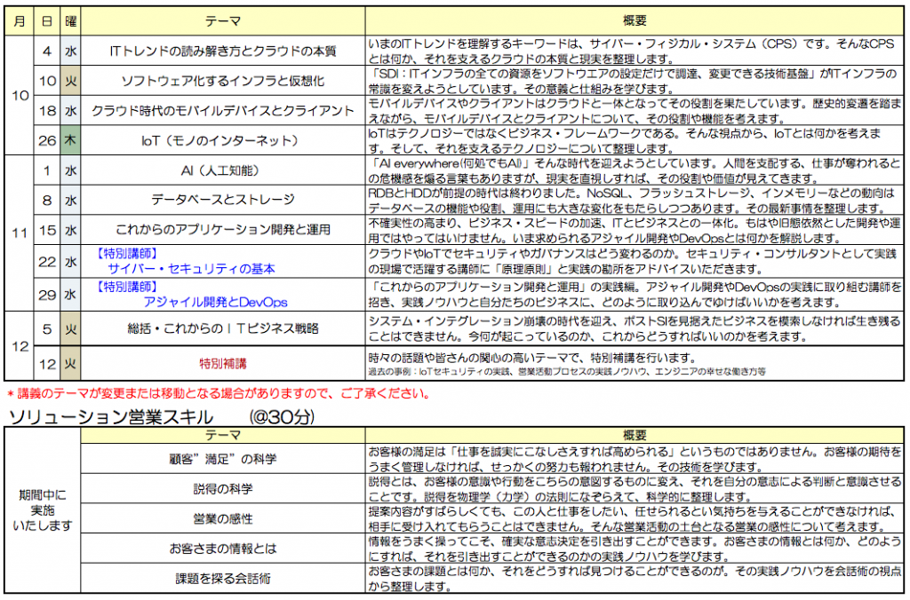This screenshot has width=910, height=600.
Task: Click the 営業の感性 theme cell
Action: click(x=223, y=519)
